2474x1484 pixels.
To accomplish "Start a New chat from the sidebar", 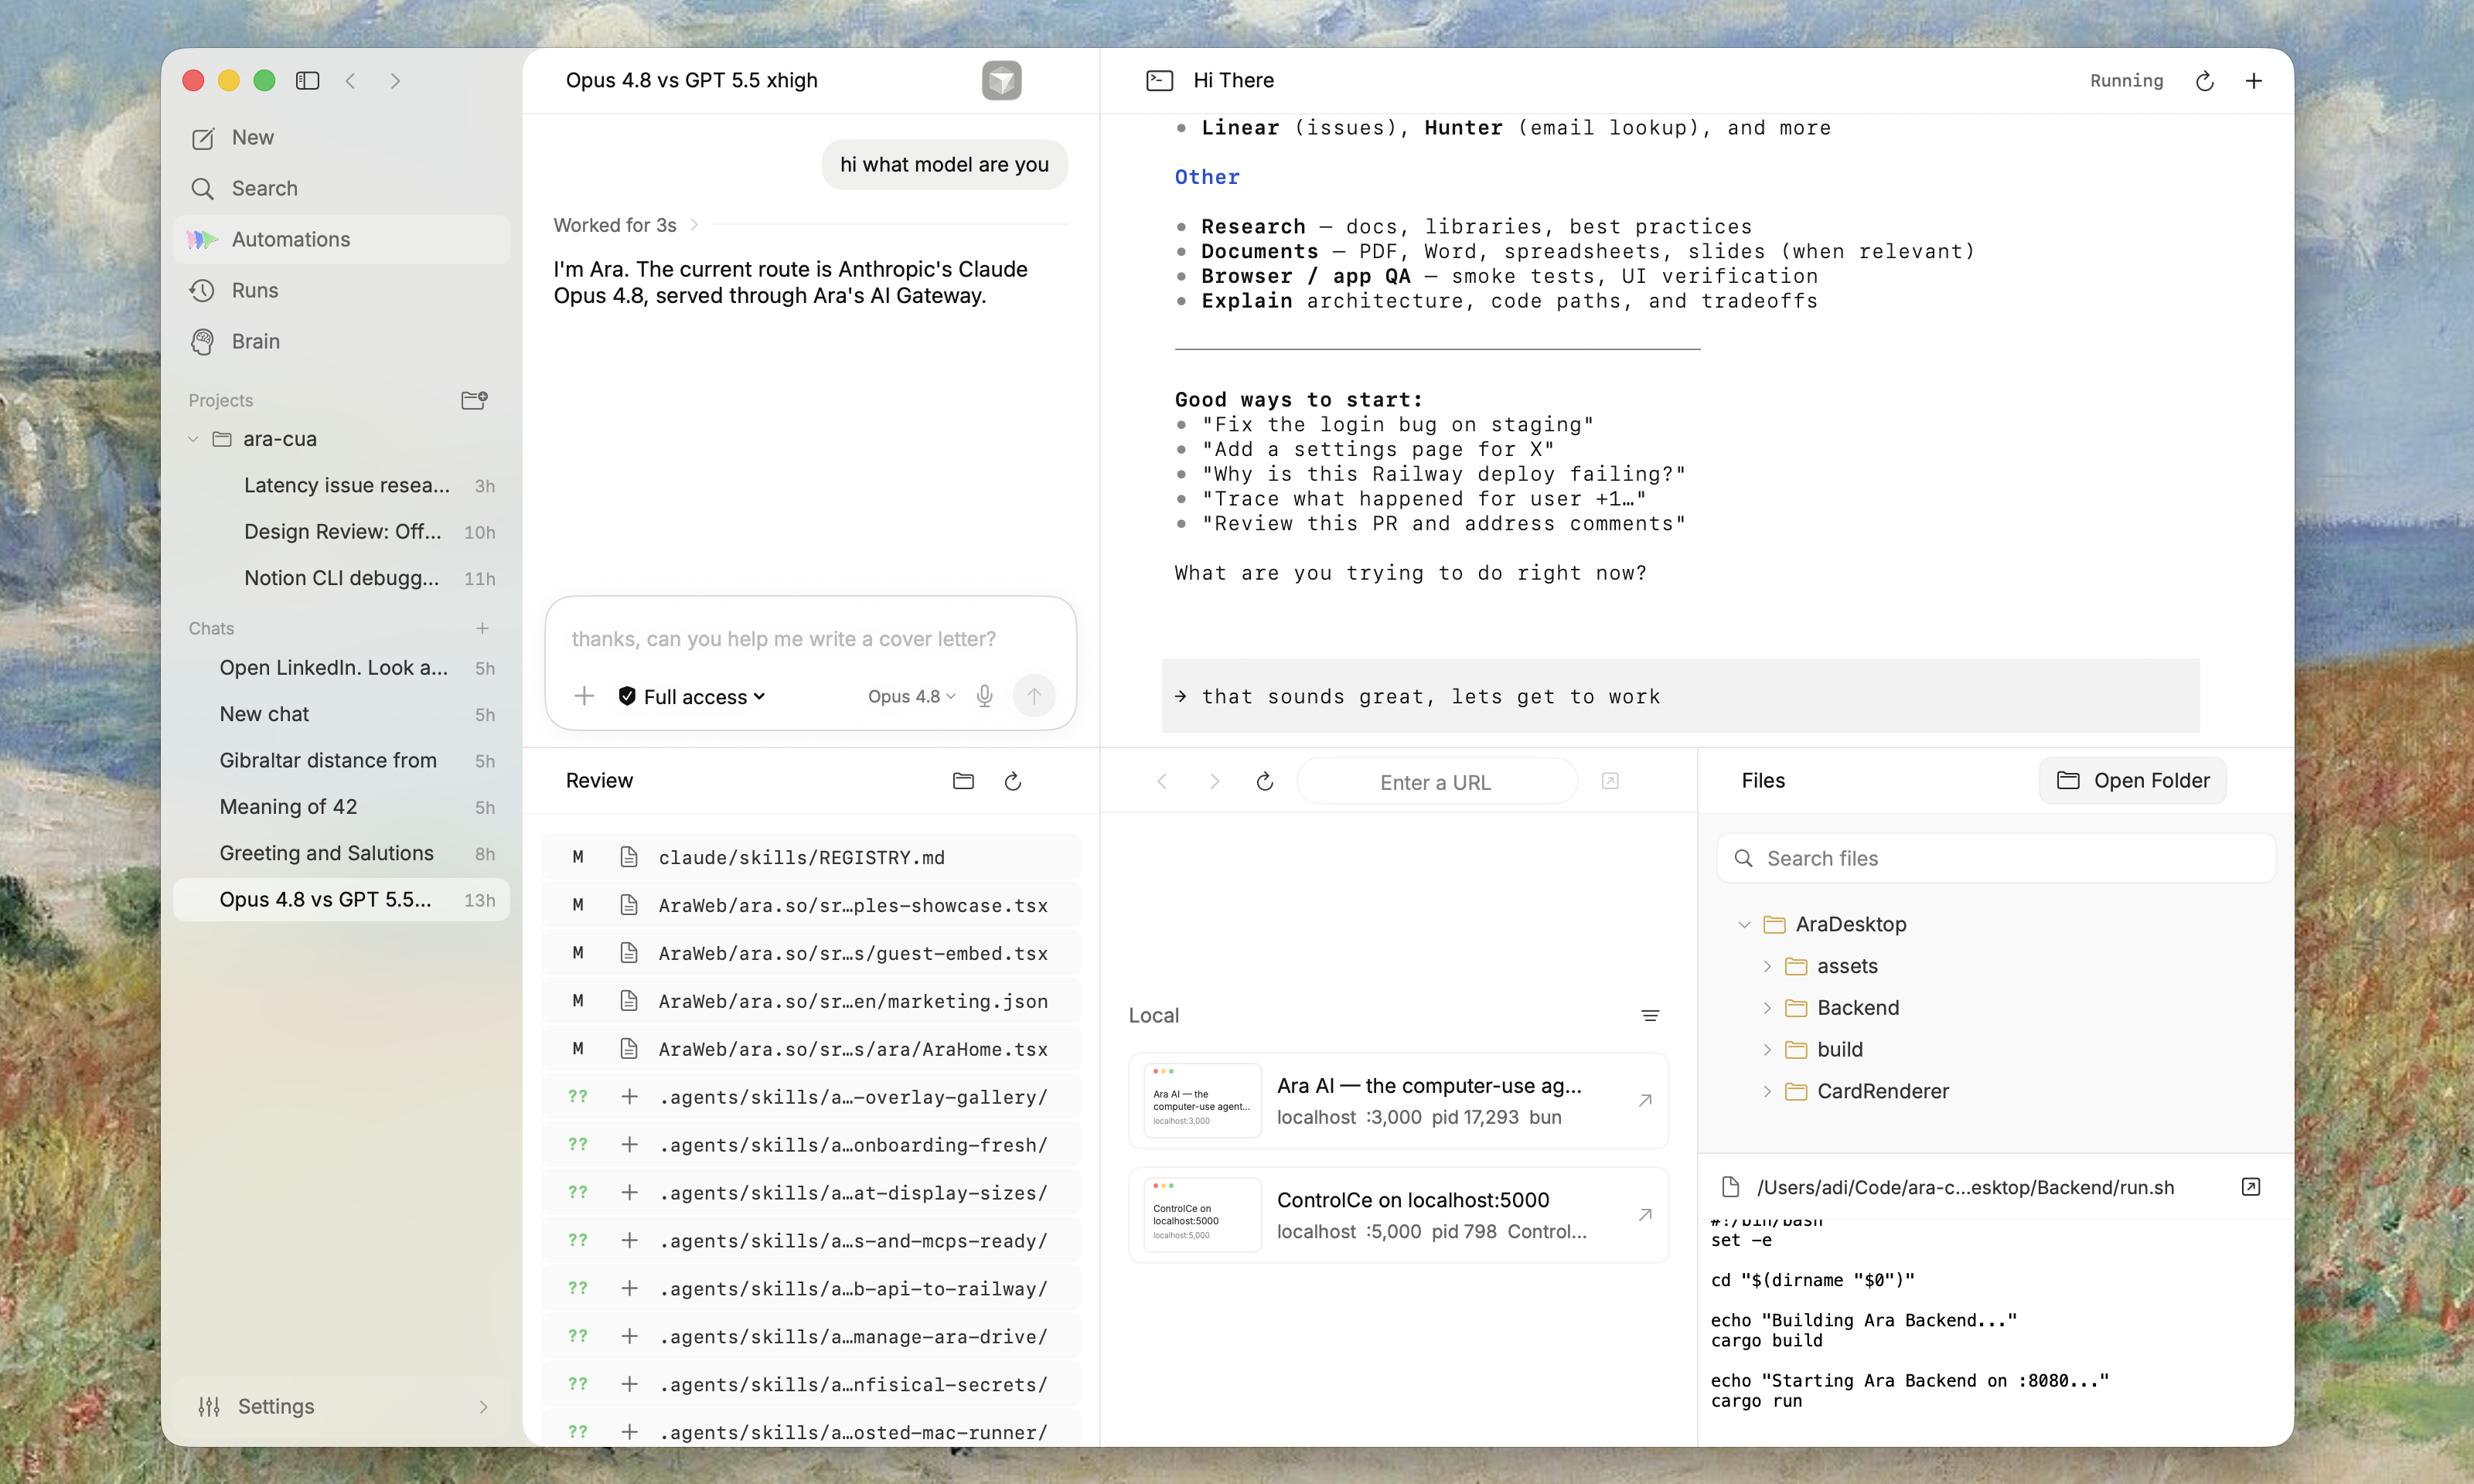I will (x=342, y=138).
